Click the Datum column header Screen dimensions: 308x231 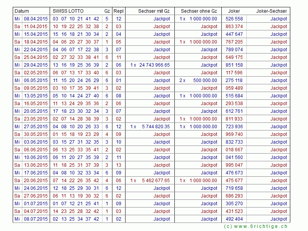pos(22,11)
